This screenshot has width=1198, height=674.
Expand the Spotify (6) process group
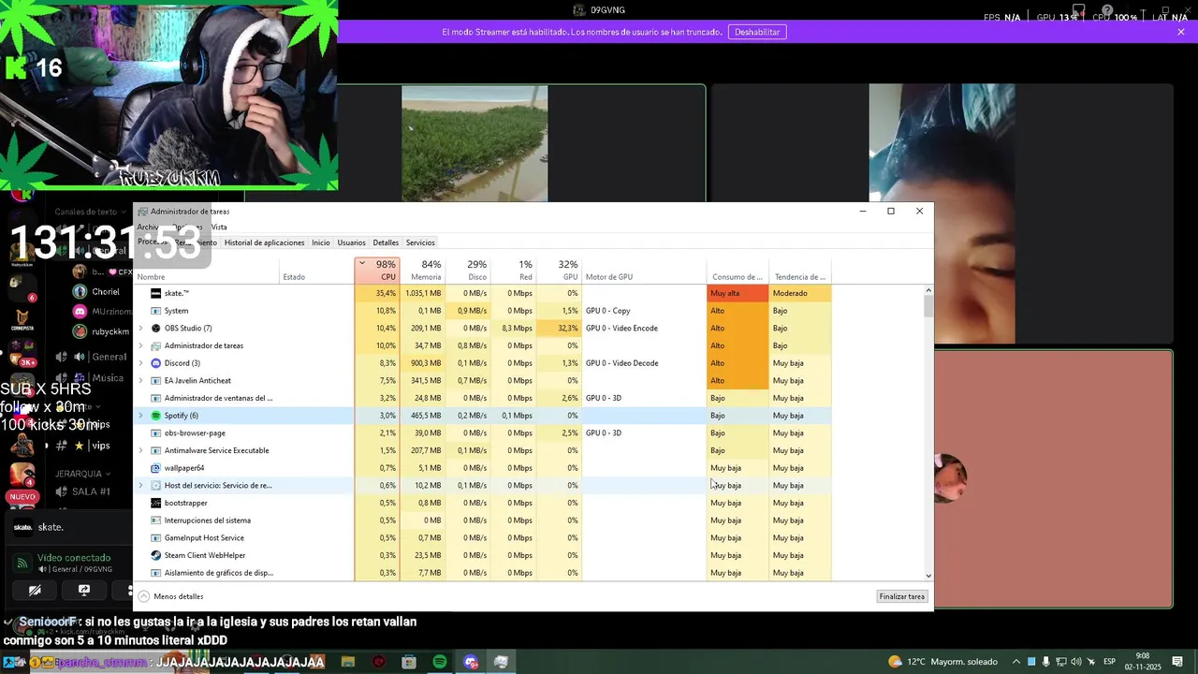(140, 416)
